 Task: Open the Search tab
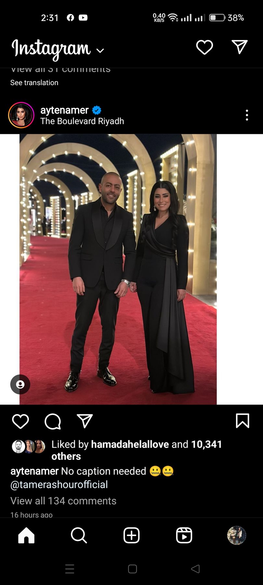click(79, 535)
